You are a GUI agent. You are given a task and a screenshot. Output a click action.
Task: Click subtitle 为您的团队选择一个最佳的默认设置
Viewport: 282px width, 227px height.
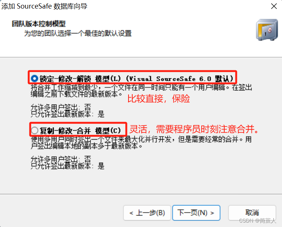(78, 33)
